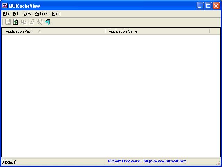Open the Help menu
The image size is (222, 167).
[x=56, y=14]
